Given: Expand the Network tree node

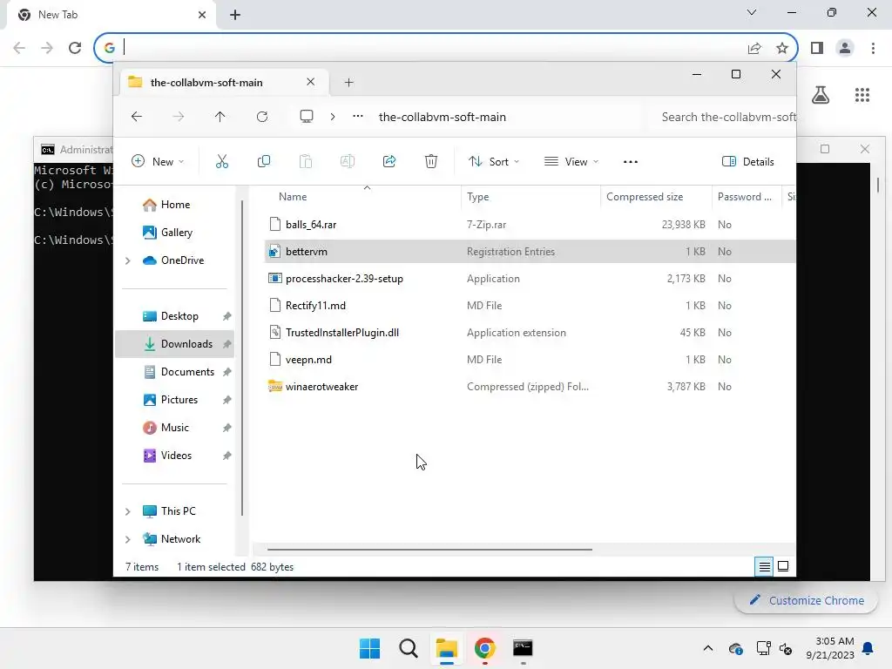Looking at the screenshot, I should point(128,539).
